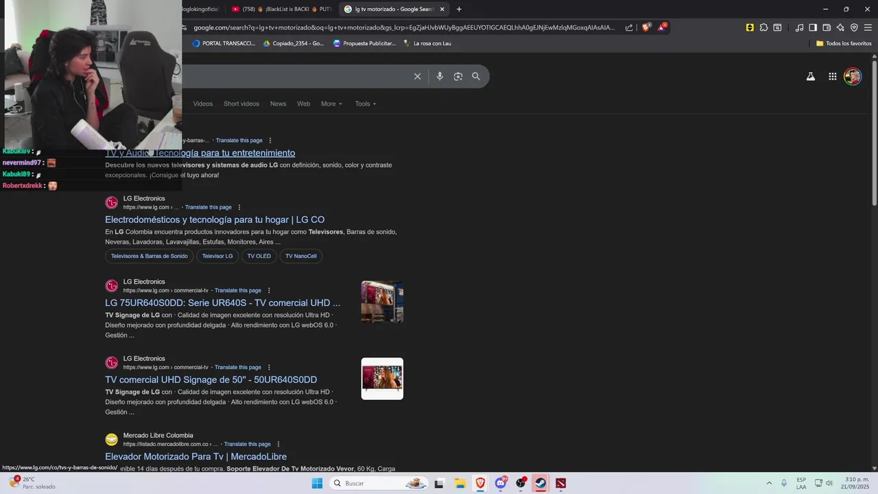Open Todos los favoritos bookmarks folder
Image resolution: width=878 pixels, height=494 pixels.
[844, 43]
